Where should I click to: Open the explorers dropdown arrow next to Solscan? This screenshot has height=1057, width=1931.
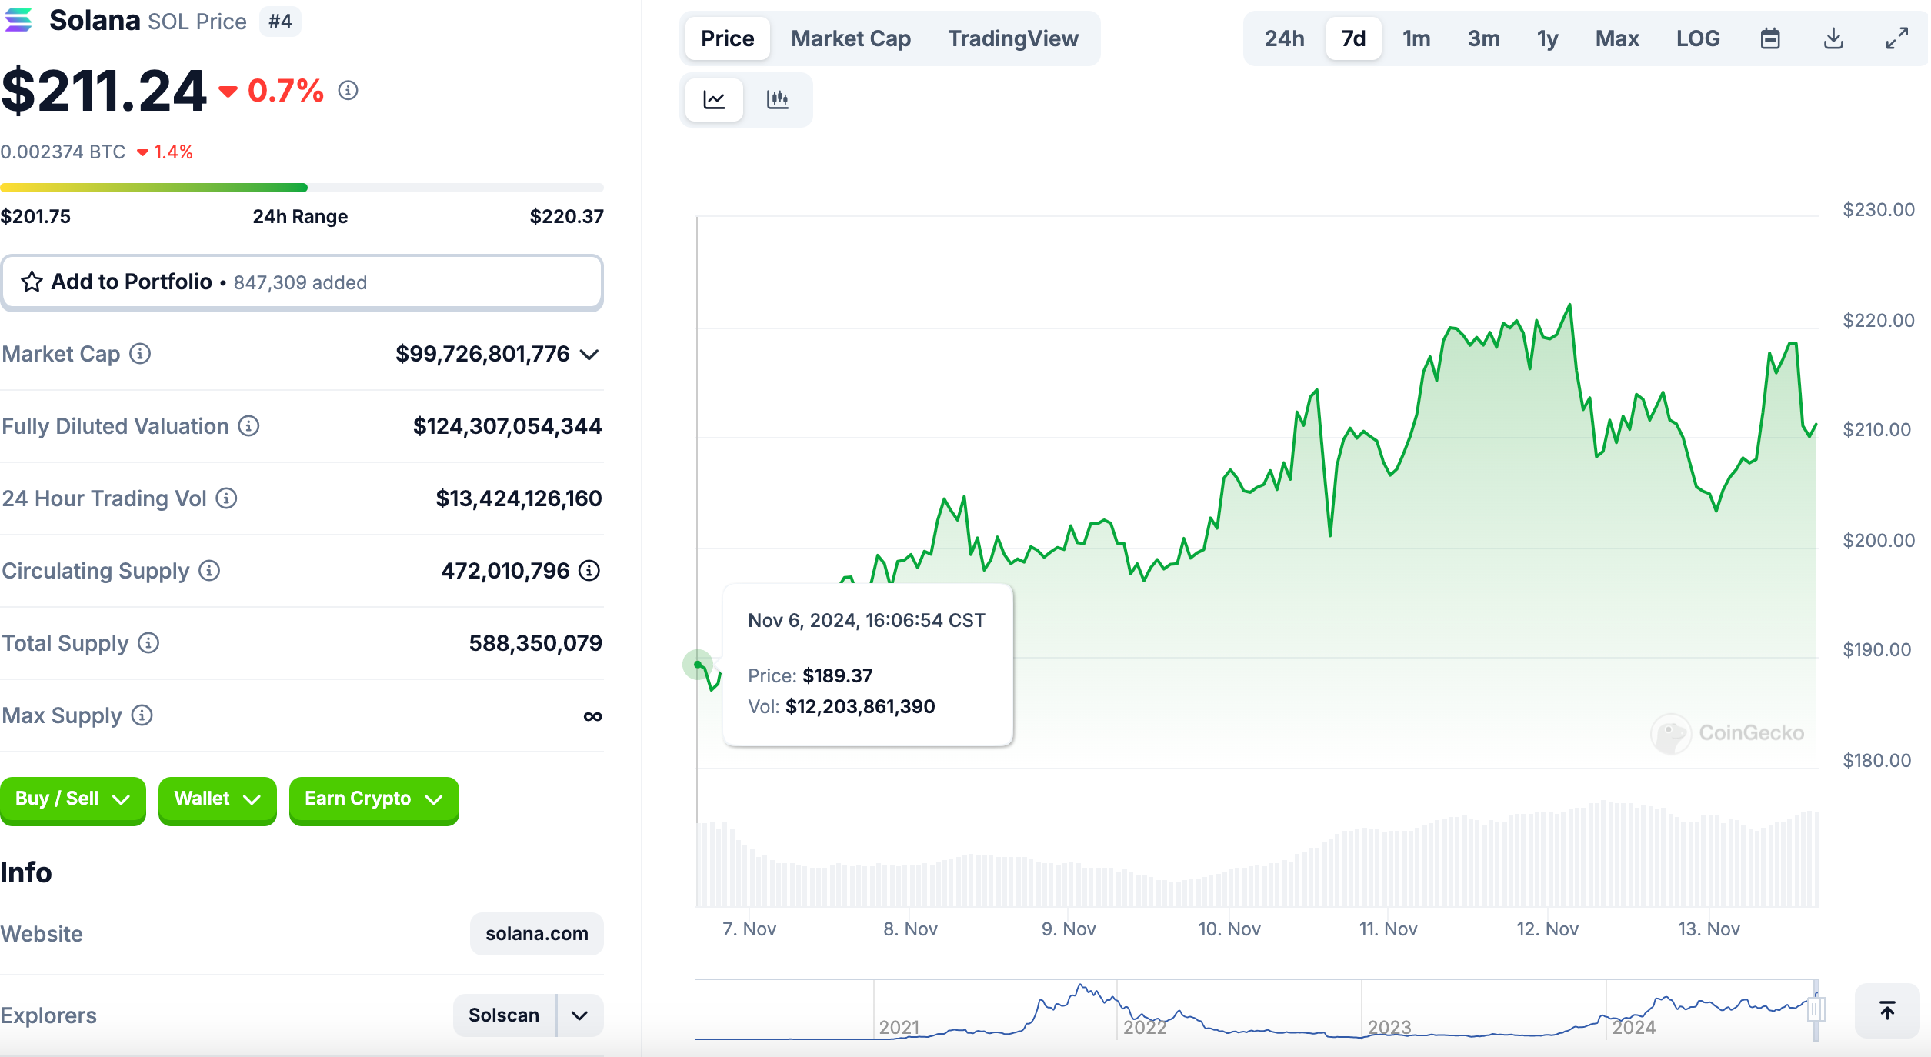coord(580,1015)
